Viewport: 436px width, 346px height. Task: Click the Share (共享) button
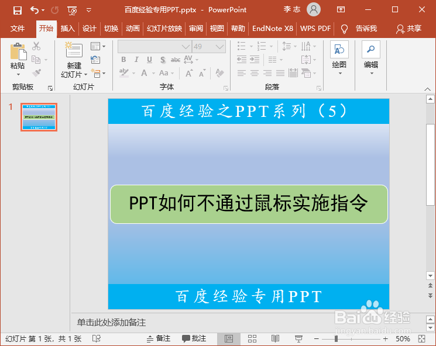point(408,28)
